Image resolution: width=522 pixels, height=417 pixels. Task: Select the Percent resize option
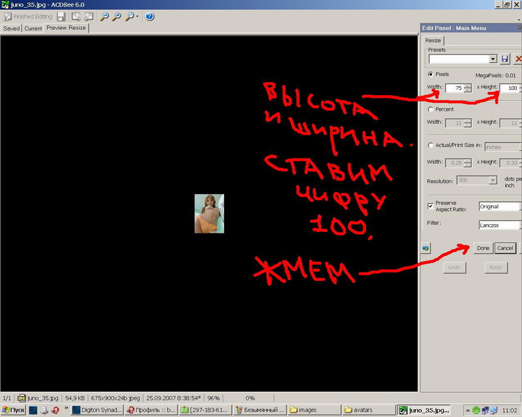pos(430,109)
